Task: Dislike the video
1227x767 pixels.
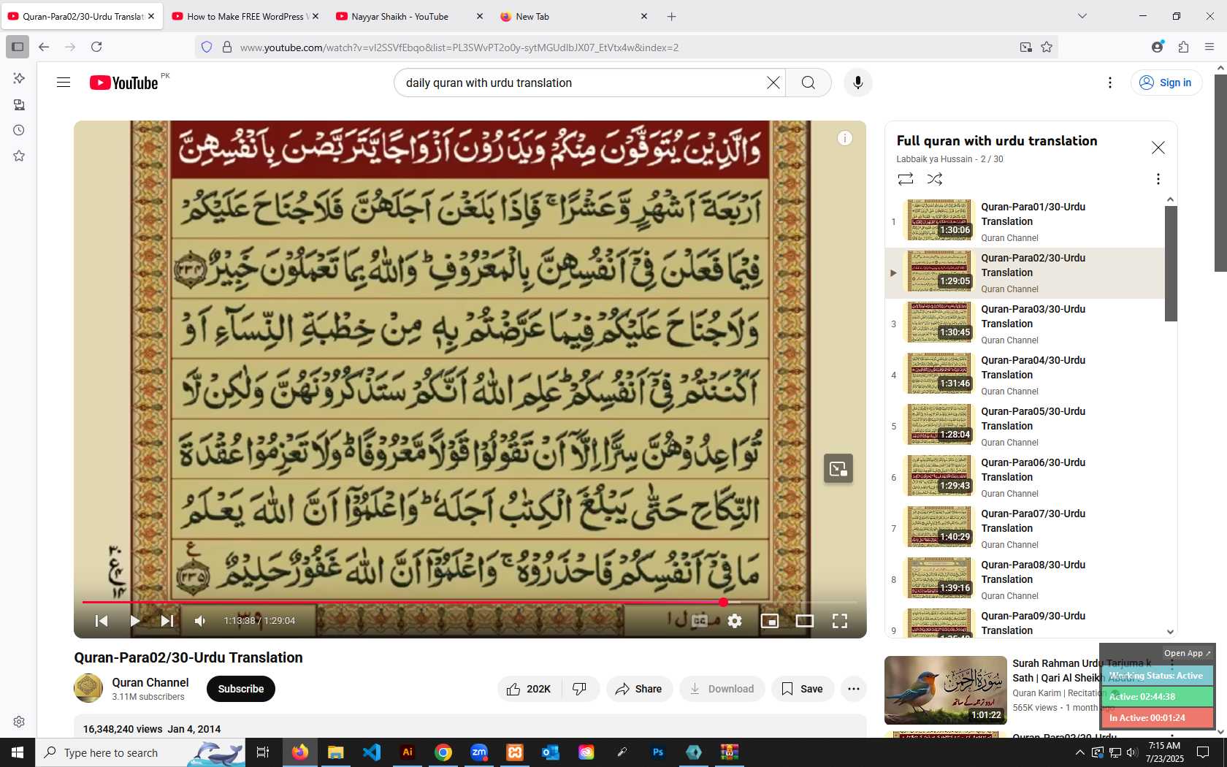Action: [x=580, y=689]
